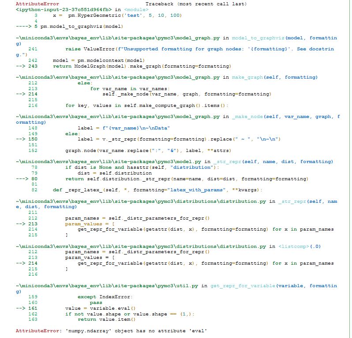Screen dimensions: 352x338
Task: Click line 213 'for var_name in var_names:'
Action: point(130,89)
